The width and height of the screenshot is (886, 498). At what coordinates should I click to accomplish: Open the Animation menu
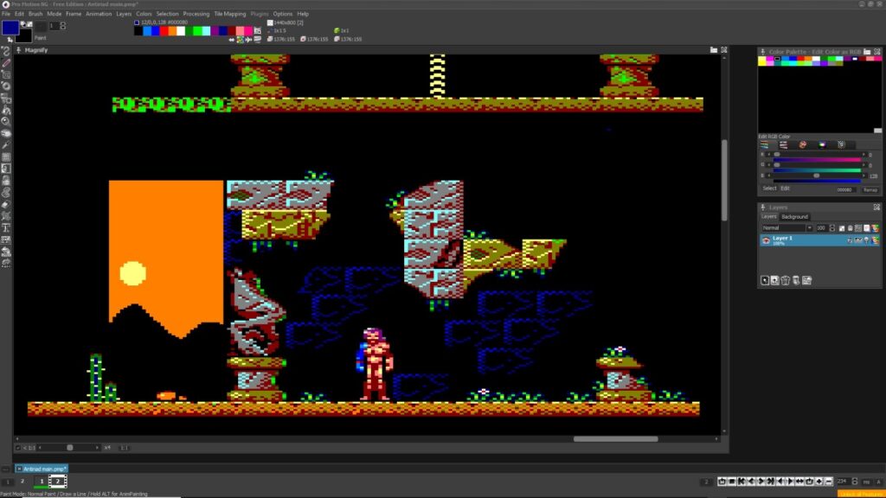[x=99, y=14]
